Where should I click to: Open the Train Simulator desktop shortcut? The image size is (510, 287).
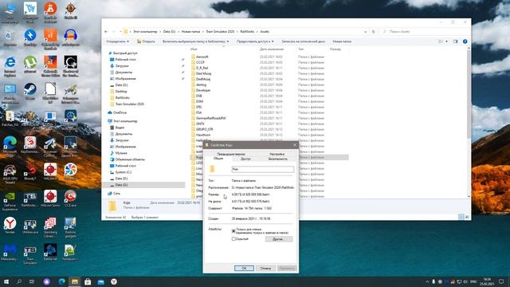click(30, 254)
